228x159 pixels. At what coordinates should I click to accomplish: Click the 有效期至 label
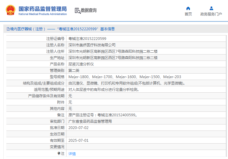pos(57,140)
